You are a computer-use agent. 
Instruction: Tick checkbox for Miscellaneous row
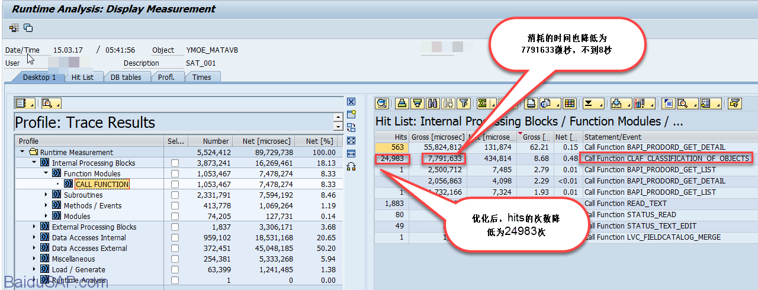[x=175, y=259]
